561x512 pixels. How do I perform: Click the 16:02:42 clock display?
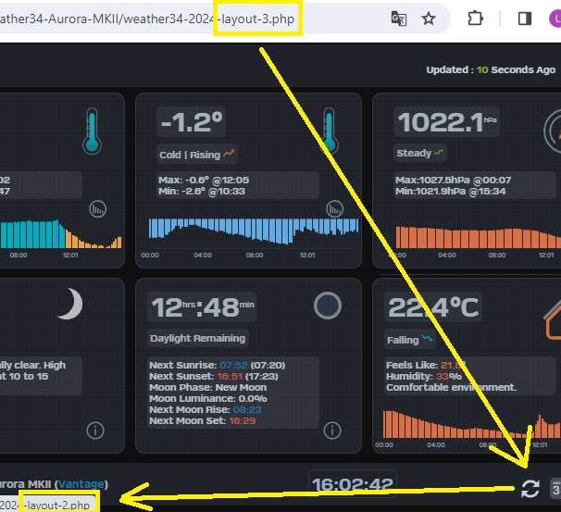353,484
